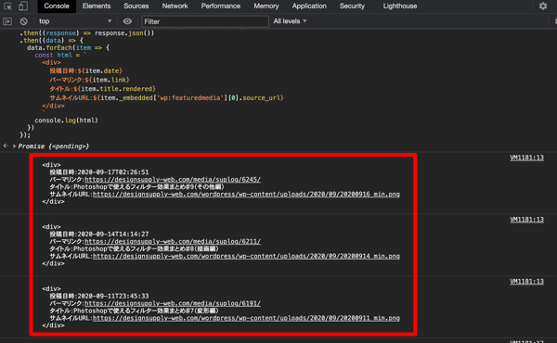Open permalink suplog/6211/

(173, 242)
